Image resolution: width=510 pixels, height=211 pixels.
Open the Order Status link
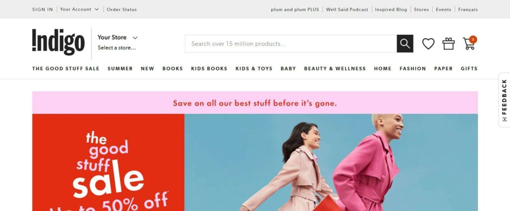coord(122,9)
